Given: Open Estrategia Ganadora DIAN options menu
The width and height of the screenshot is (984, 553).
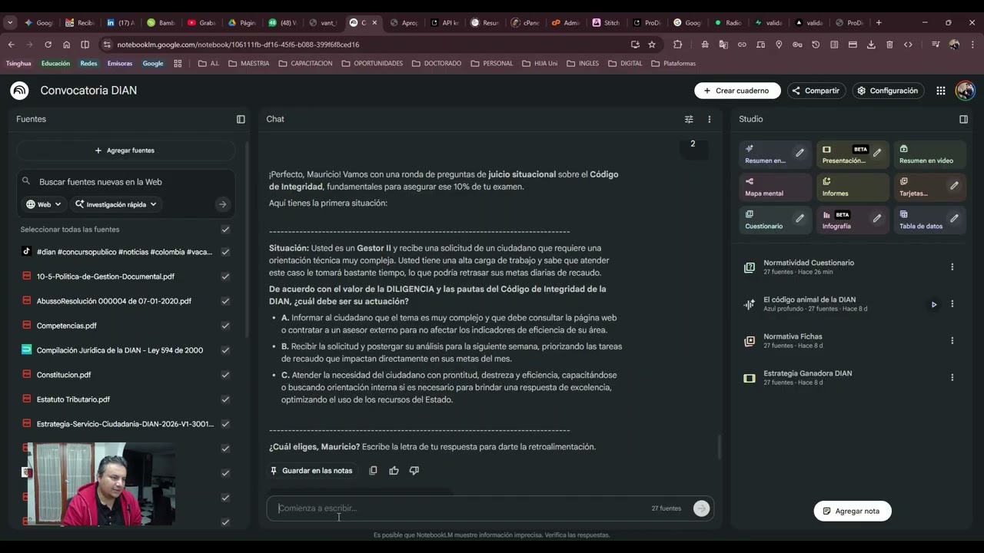Looking at the screenshot, I should click(x=952, y=378).
